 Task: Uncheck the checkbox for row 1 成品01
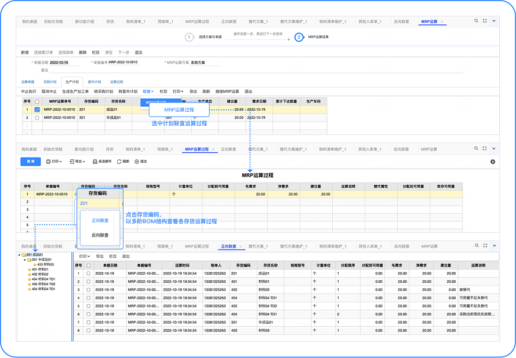[37, 109]
